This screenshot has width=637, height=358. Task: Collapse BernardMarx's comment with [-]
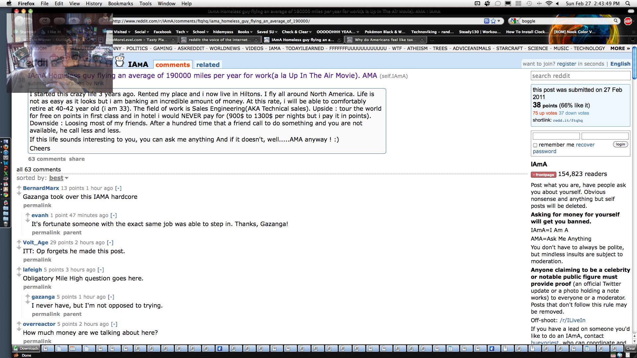[x=118, y=188]
